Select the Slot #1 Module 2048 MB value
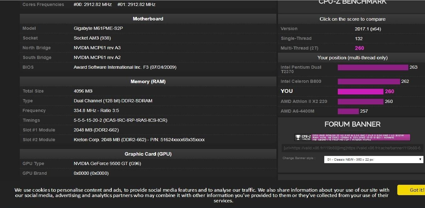 pyautogui.click(x=96, y=130)
